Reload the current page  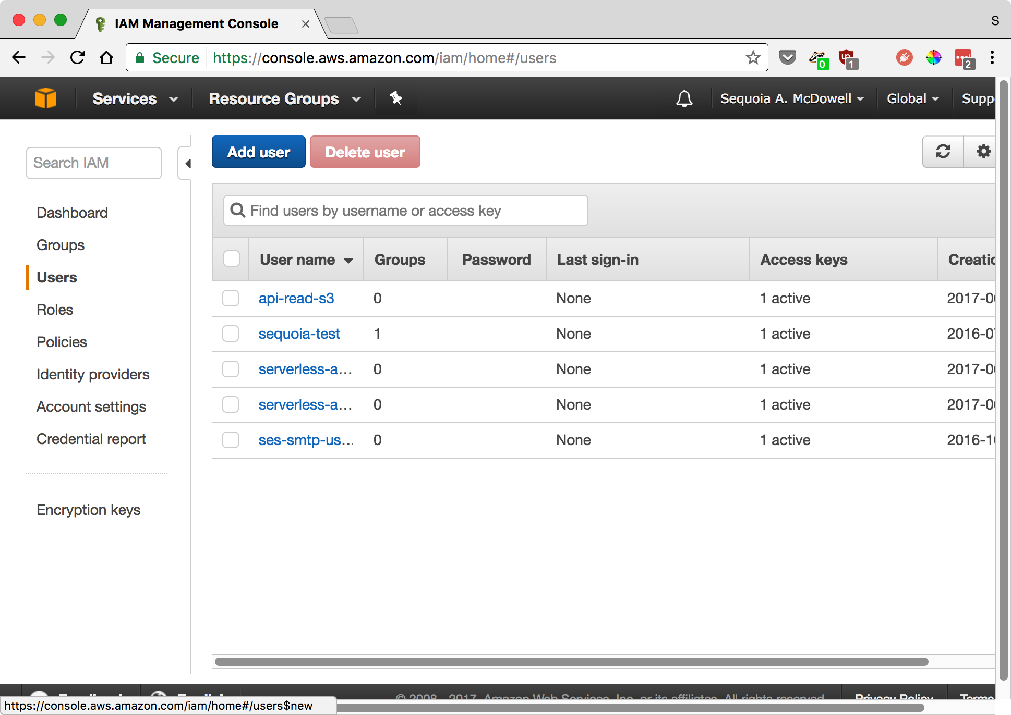pos(77,57)
